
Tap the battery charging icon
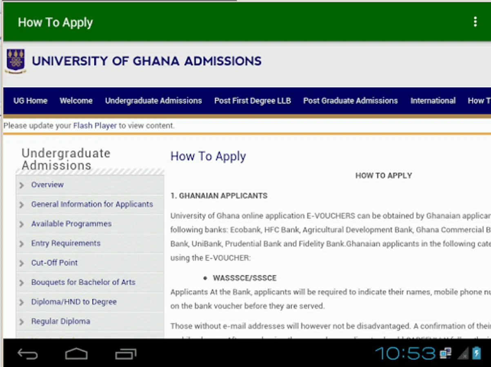[x=476, y=353]
